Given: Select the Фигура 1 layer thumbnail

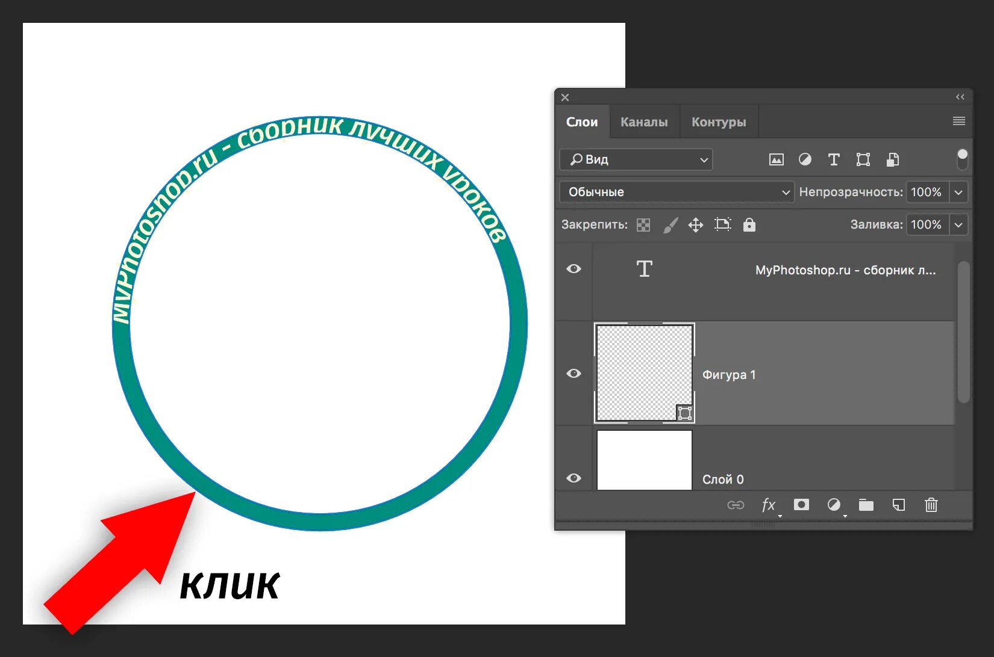Looking at the screenshot, I should point(645,373).
